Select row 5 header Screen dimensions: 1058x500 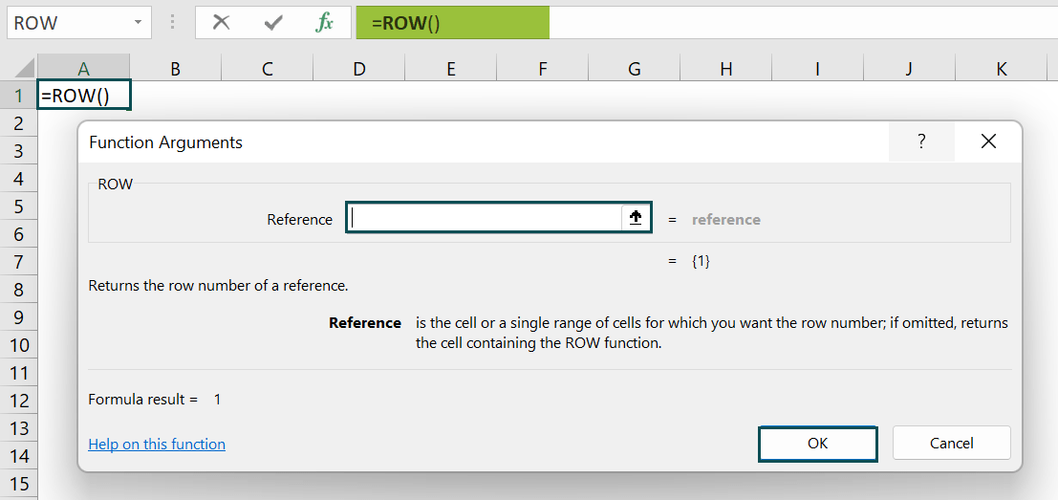(x=19, y=206)
